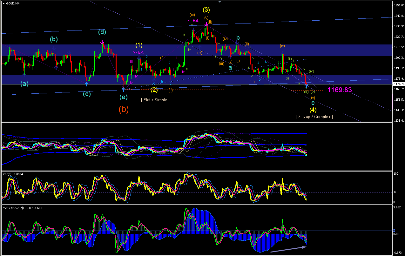Click the yellow (4) wave label
This screenshot has width=405, height=256.
(313, 110)
